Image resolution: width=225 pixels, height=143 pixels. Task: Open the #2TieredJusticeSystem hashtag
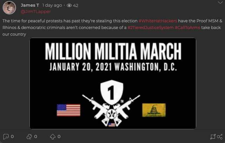coord(150,27)
